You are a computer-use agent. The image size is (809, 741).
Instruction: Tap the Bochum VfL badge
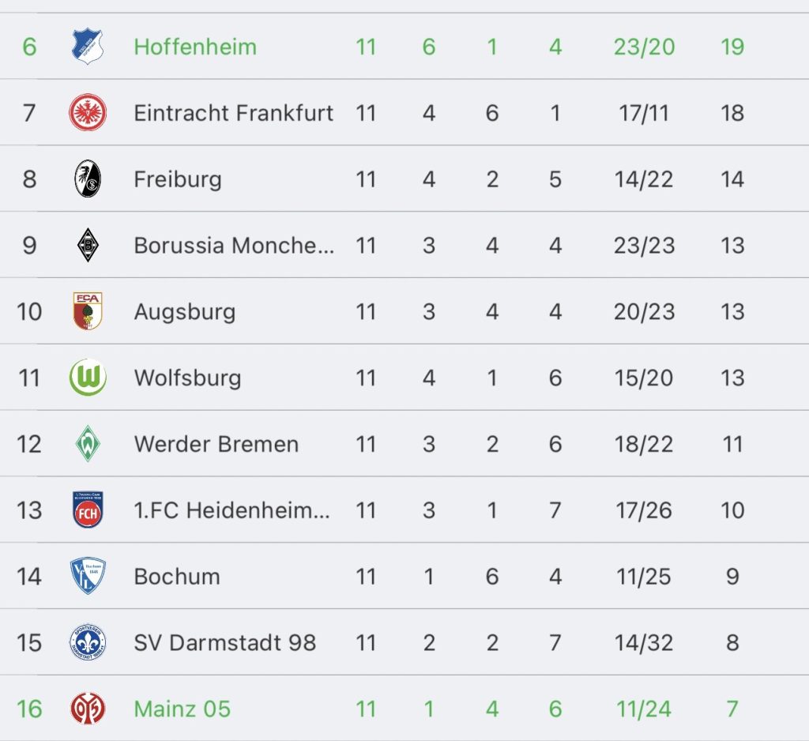pos(88,575)
